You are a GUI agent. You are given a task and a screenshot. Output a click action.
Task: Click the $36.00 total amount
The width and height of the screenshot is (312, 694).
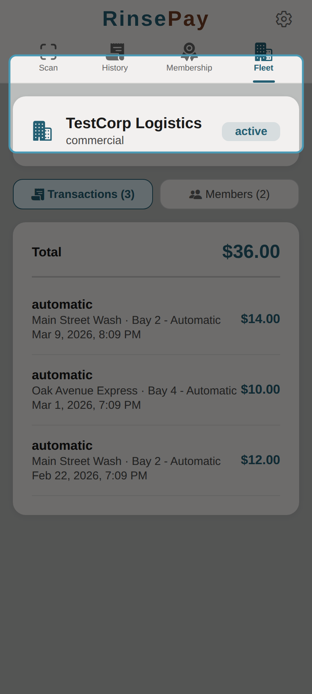pos(251,252)
